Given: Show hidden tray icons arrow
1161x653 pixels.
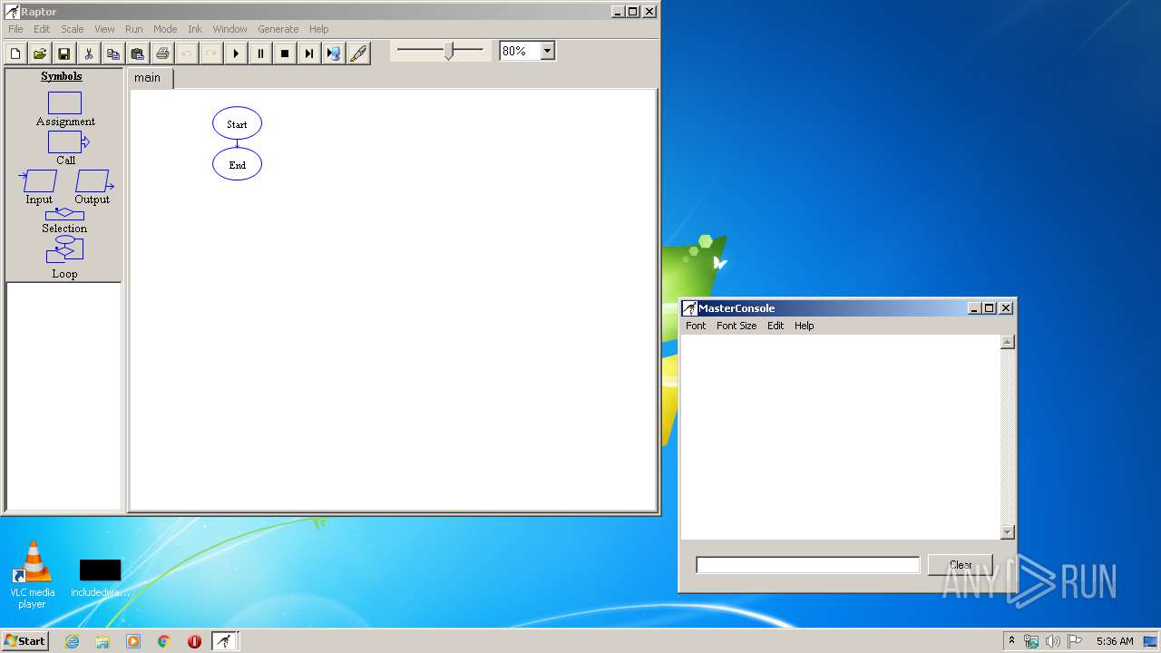Looking at the screenshot, I should [x=1011, y=641].
